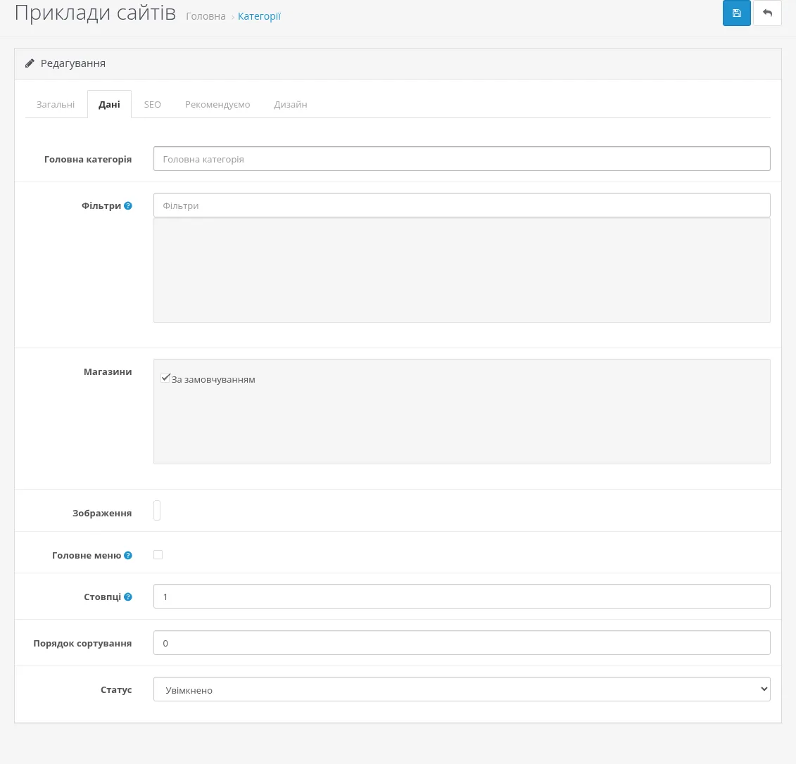Open the Статус dropdown
796x764 pixels.
(x=462, y=689)
